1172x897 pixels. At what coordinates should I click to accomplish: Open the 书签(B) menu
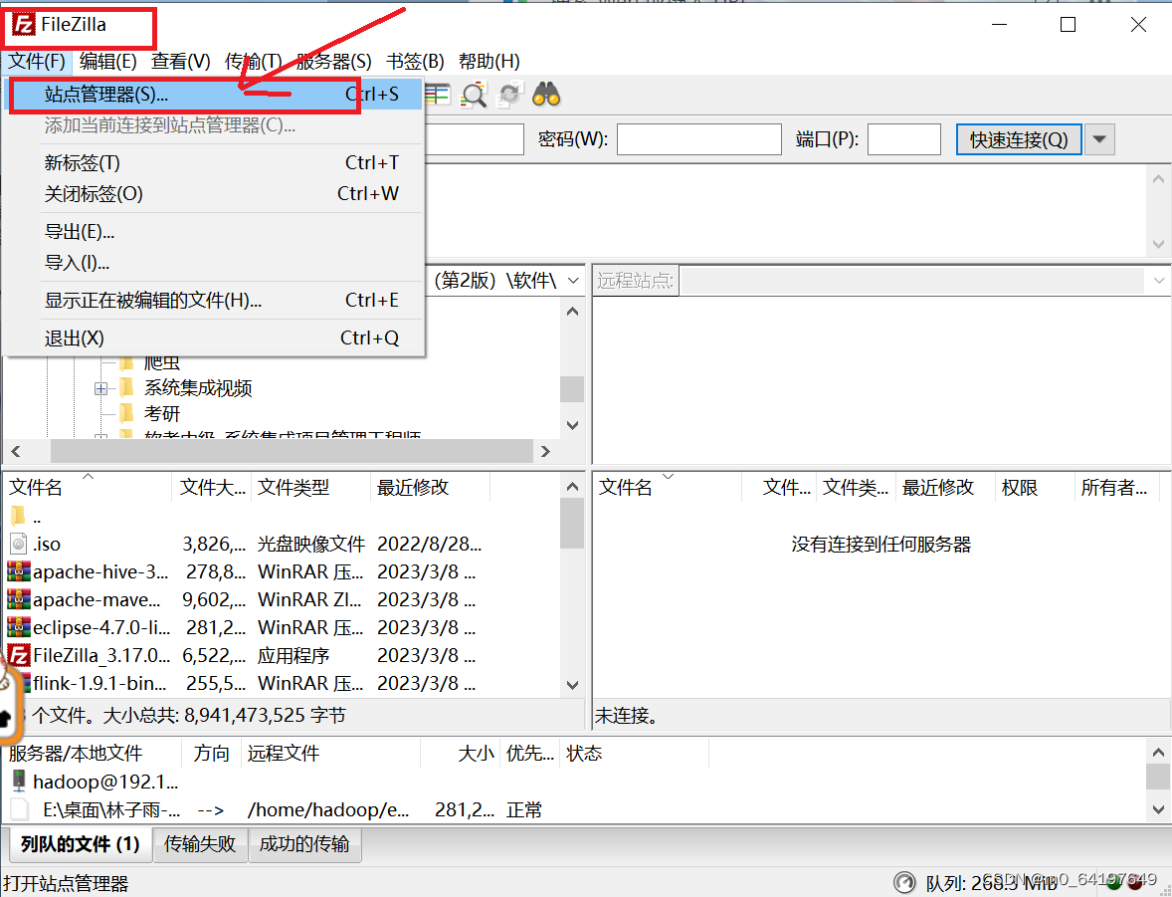coord(415,62)
